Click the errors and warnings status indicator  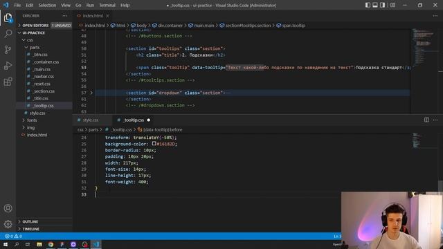click(13, 236)
